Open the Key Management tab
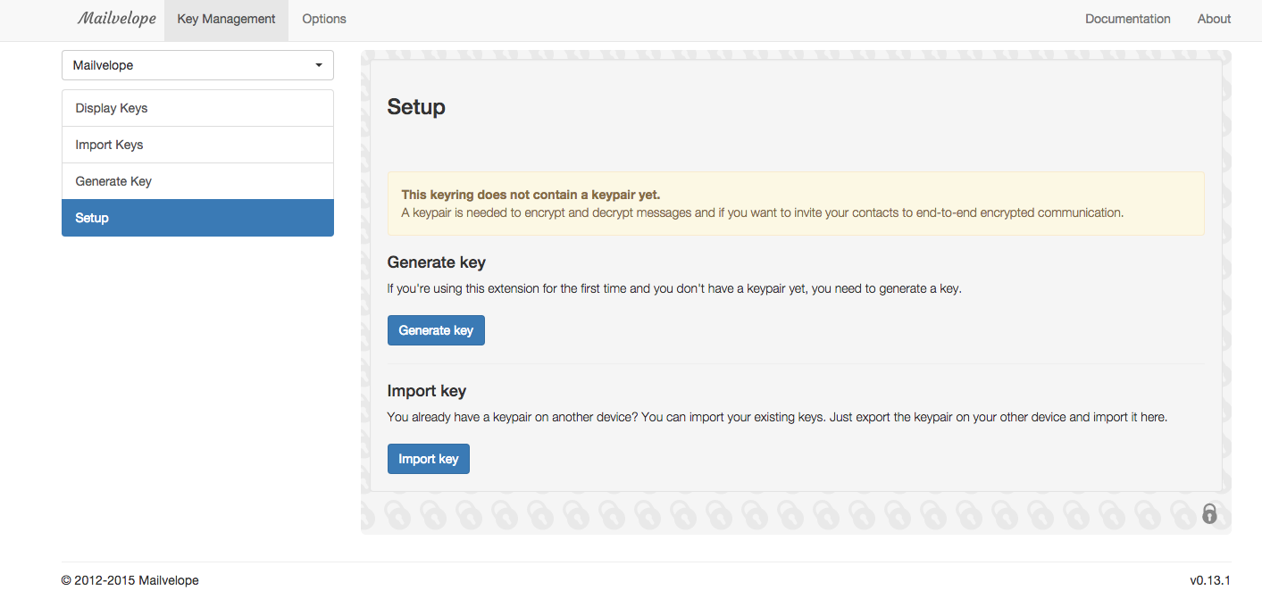This screenshot has width=1262, height=599. (x=226, y=19)
